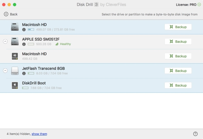
Task: Open info for APPLE SSD SM0512F
Action: tap(24, 44)
